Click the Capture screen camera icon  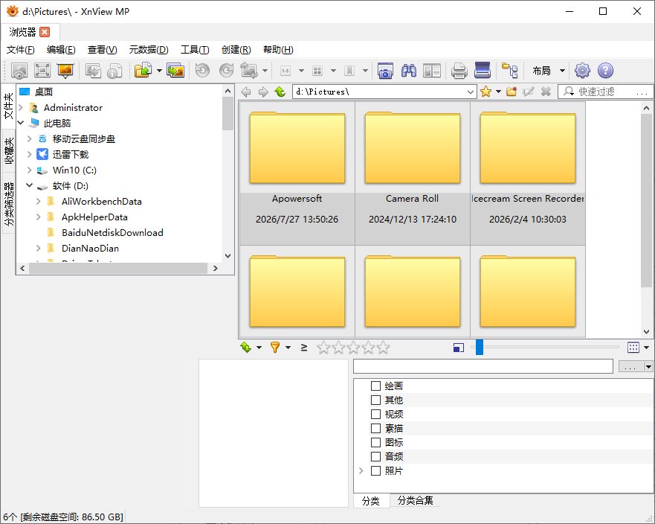385,70
